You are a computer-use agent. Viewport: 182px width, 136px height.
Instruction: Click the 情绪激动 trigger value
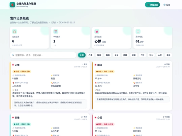tap(137, 79)
